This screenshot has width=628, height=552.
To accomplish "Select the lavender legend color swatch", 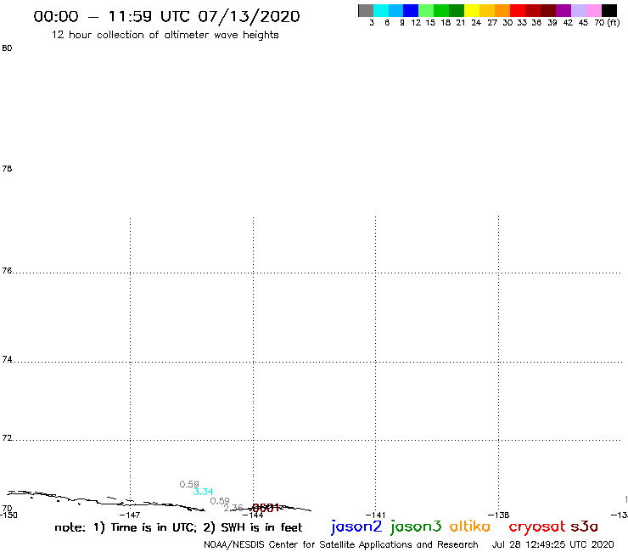I will [x=578, y=10].
